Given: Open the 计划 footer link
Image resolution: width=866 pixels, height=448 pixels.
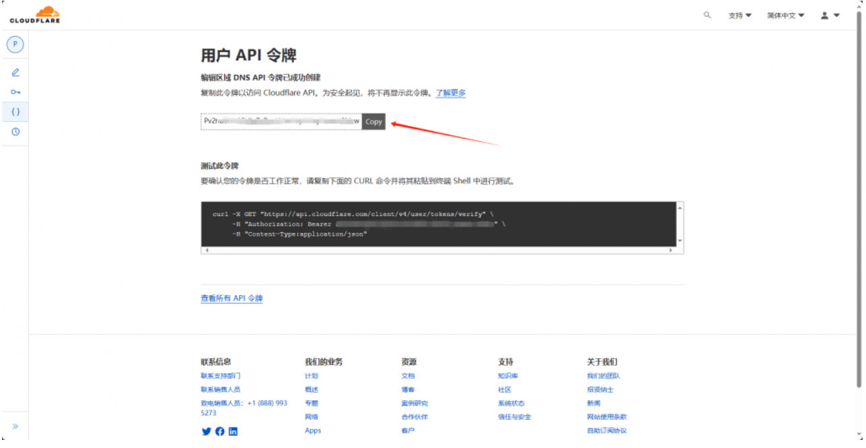Looking at the screenshot, I should 311,376.
